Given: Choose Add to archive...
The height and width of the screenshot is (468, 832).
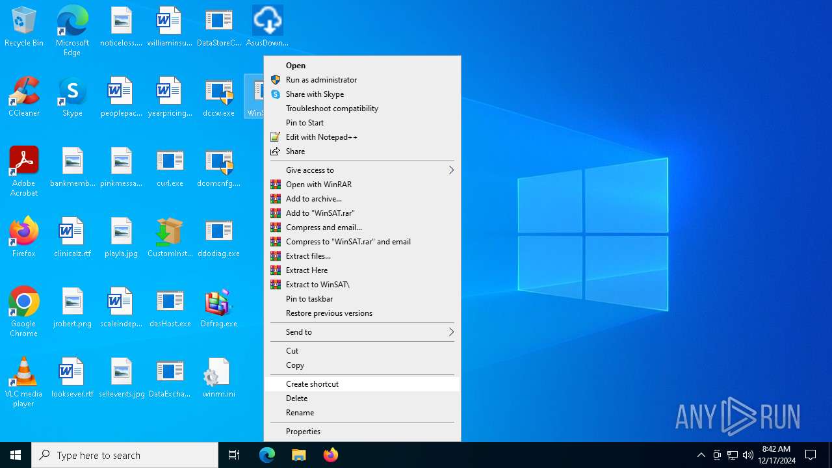Looking at the screenshot, I should [362, 199].
